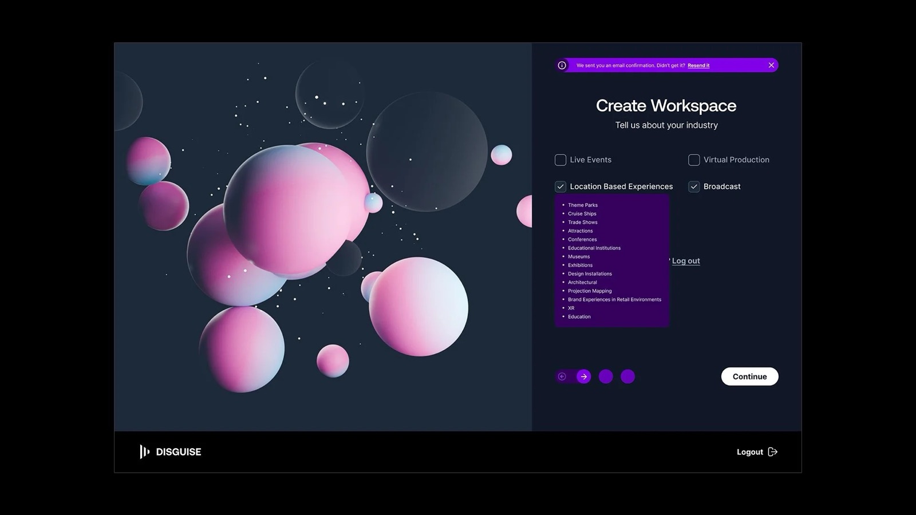Click the Continue button
916x515 pixels.
[x=749, y=377]
